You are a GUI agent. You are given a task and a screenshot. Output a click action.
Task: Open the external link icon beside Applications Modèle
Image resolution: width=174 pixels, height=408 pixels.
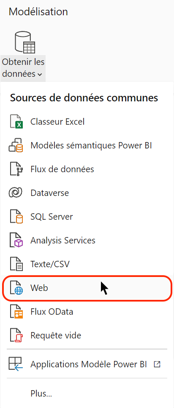point(157,364)
